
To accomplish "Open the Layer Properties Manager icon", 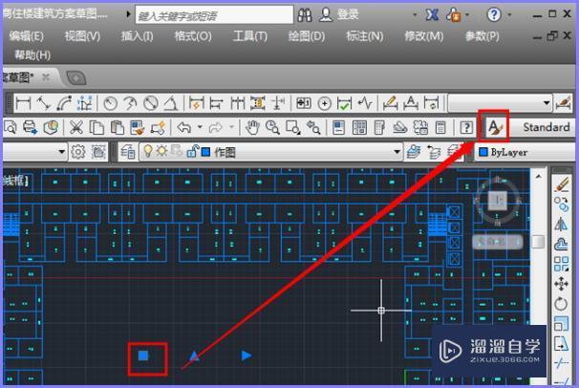I will (128, 152).
